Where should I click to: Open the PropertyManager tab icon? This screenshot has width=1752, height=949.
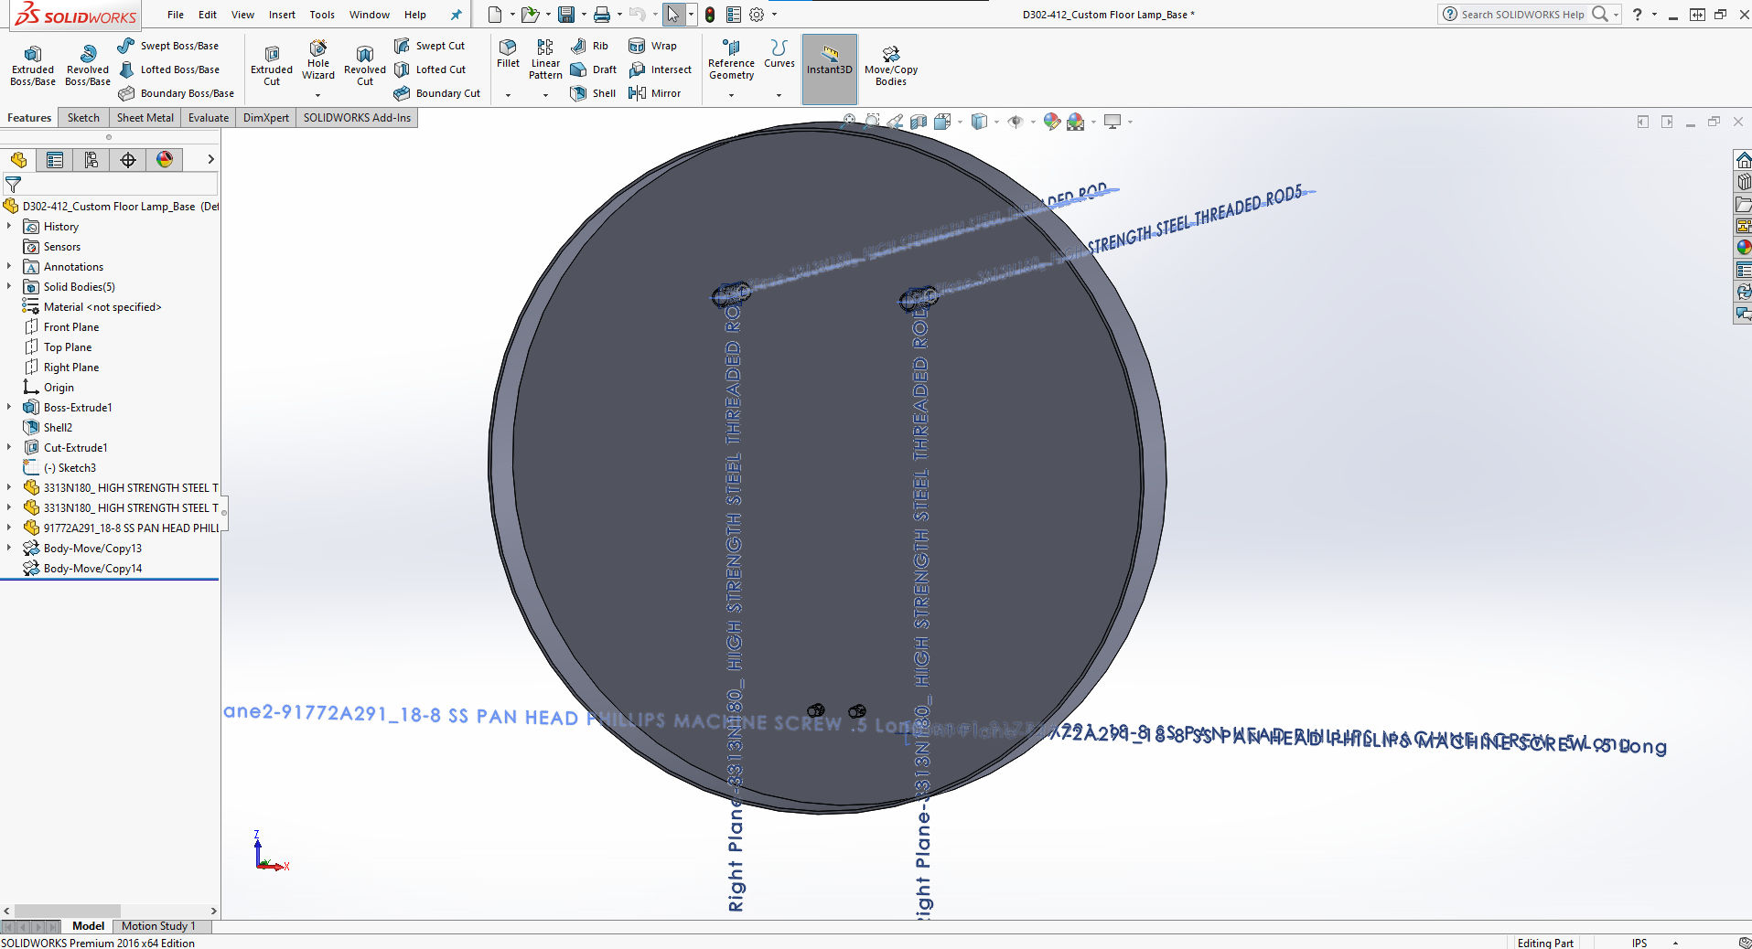point(55,160)
